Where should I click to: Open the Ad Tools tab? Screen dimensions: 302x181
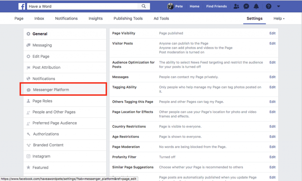[161, 19]
